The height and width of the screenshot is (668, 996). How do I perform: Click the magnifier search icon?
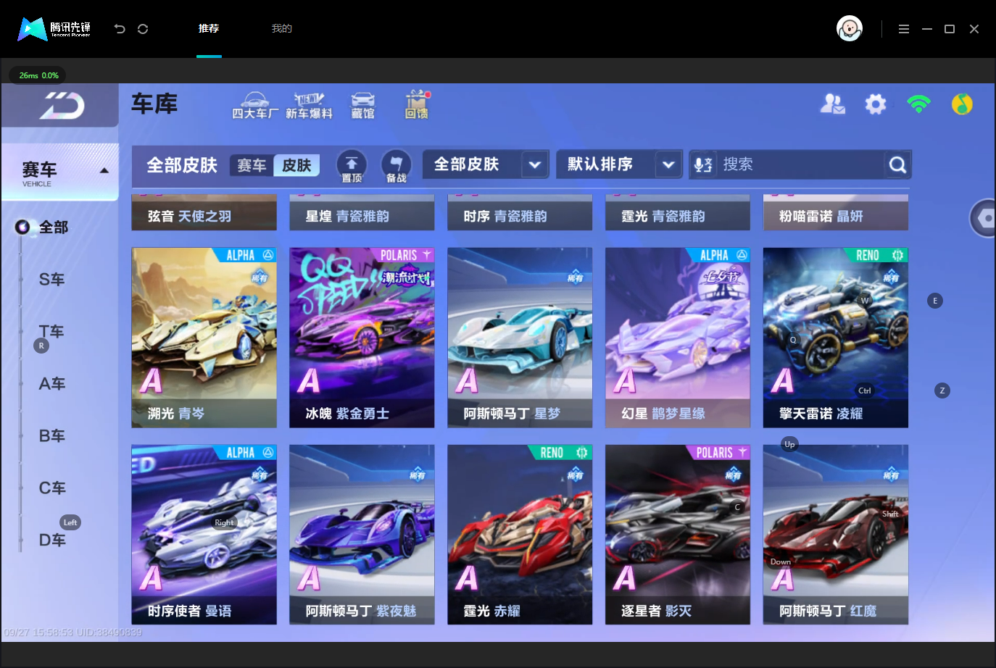(897, 165)
